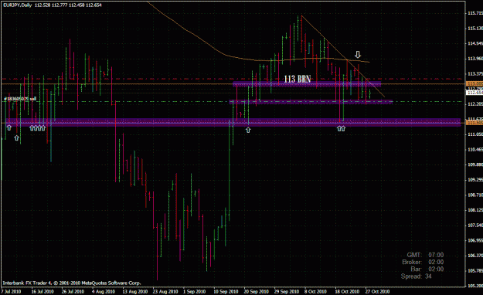The height and width of the screenshot is (295, 483).
Task: Click the GMT 07:00 clock readout
Action: [x=425, y=255]
